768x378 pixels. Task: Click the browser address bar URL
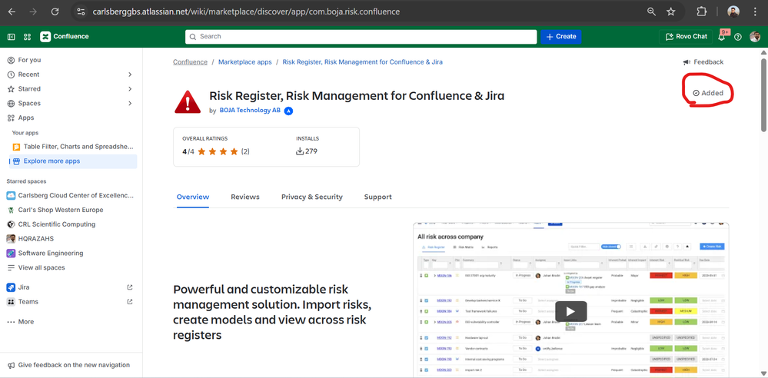pos(246,12)
